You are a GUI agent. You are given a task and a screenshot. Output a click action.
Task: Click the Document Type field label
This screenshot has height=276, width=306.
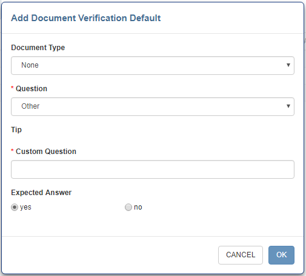point(38,48)
